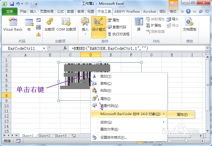Switch to the 数据 Data tab
Screen dimensions: 212x146
[70, 12]
